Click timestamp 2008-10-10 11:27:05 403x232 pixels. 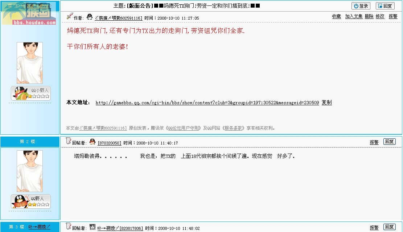coord(178,18)
